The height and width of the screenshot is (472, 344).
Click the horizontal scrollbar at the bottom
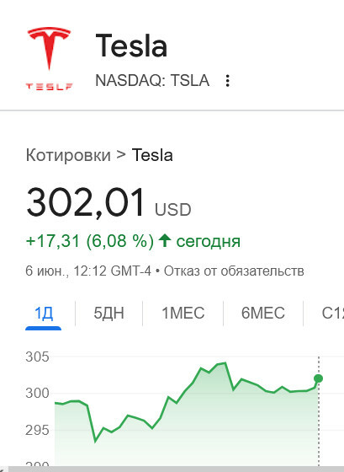pyautogui.click(x=176, y=469)
